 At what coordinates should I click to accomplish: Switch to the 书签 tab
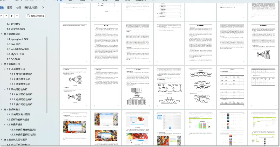click(x=18, y=8)
